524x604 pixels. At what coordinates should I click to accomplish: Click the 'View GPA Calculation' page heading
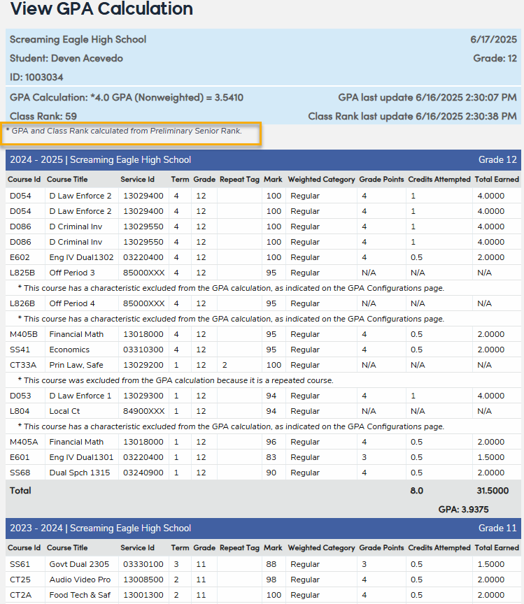click(x=102, y=8)
